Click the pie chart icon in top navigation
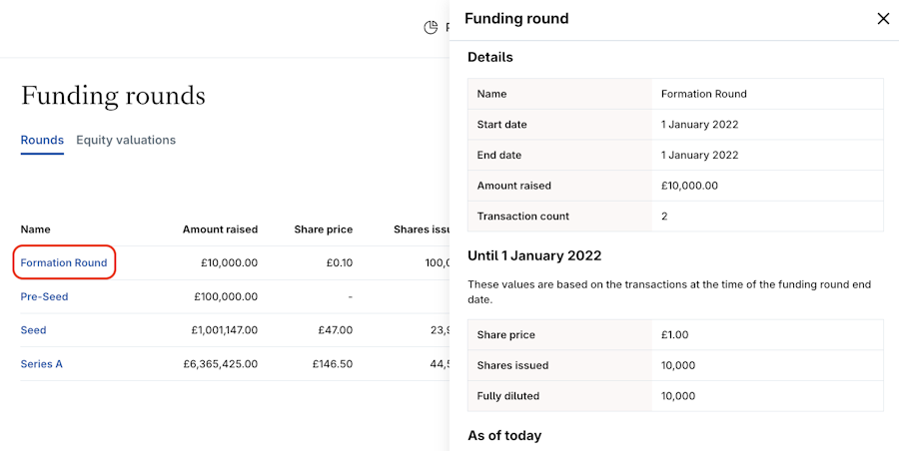Image resolution: width=899 pixels, height=451 pixels. 431,27
